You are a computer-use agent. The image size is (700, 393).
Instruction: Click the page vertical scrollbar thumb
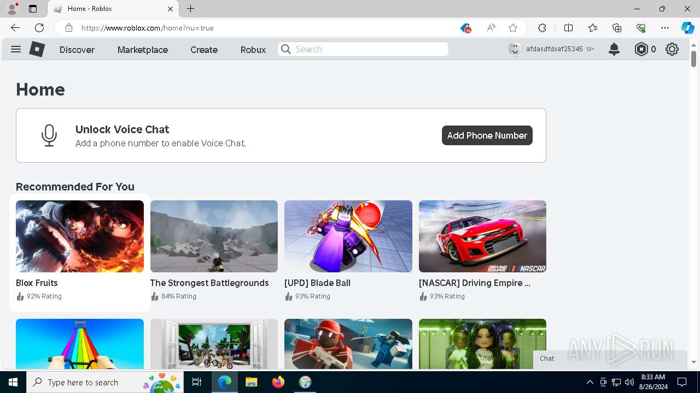[x=693, y=58]
